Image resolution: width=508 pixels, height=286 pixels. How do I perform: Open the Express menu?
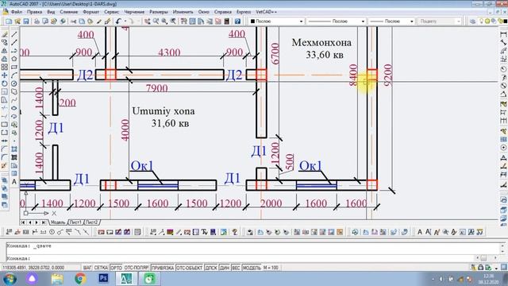(244, 12)
